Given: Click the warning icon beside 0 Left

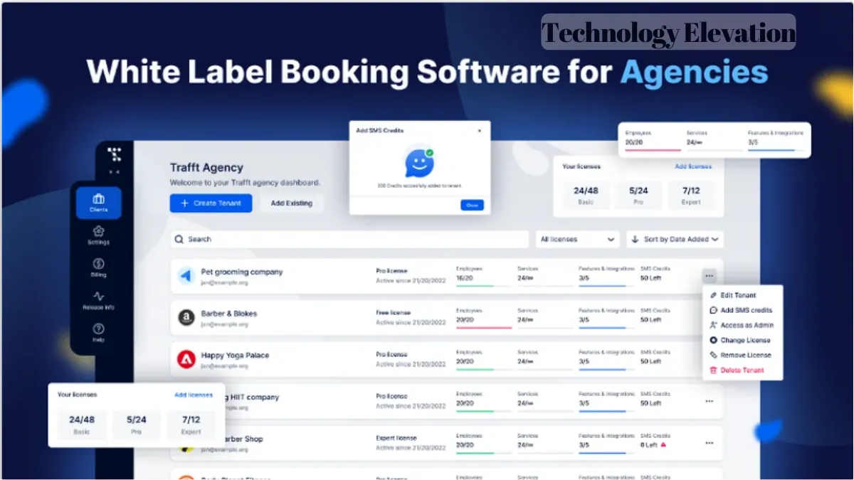Looking at the screenshot, I should (x=664, y=444).
